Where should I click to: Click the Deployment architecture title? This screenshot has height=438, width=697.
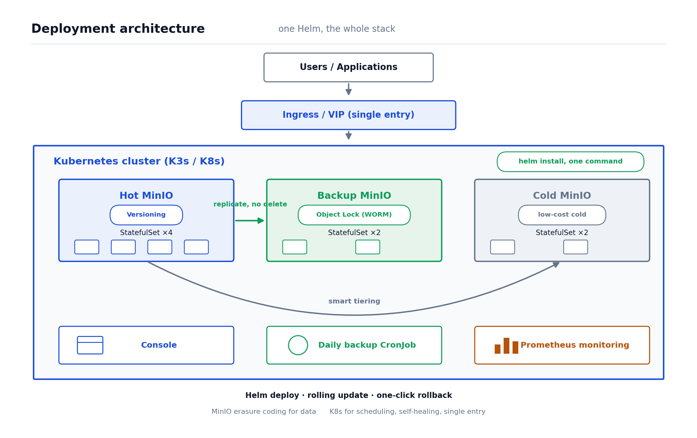tap(118, 29)
